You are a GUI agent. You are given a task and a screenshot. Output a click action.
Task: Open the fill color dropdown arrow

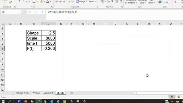[x=44, y=1]
